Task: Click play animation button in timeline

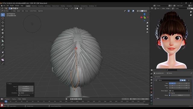Action: (77, 99)
